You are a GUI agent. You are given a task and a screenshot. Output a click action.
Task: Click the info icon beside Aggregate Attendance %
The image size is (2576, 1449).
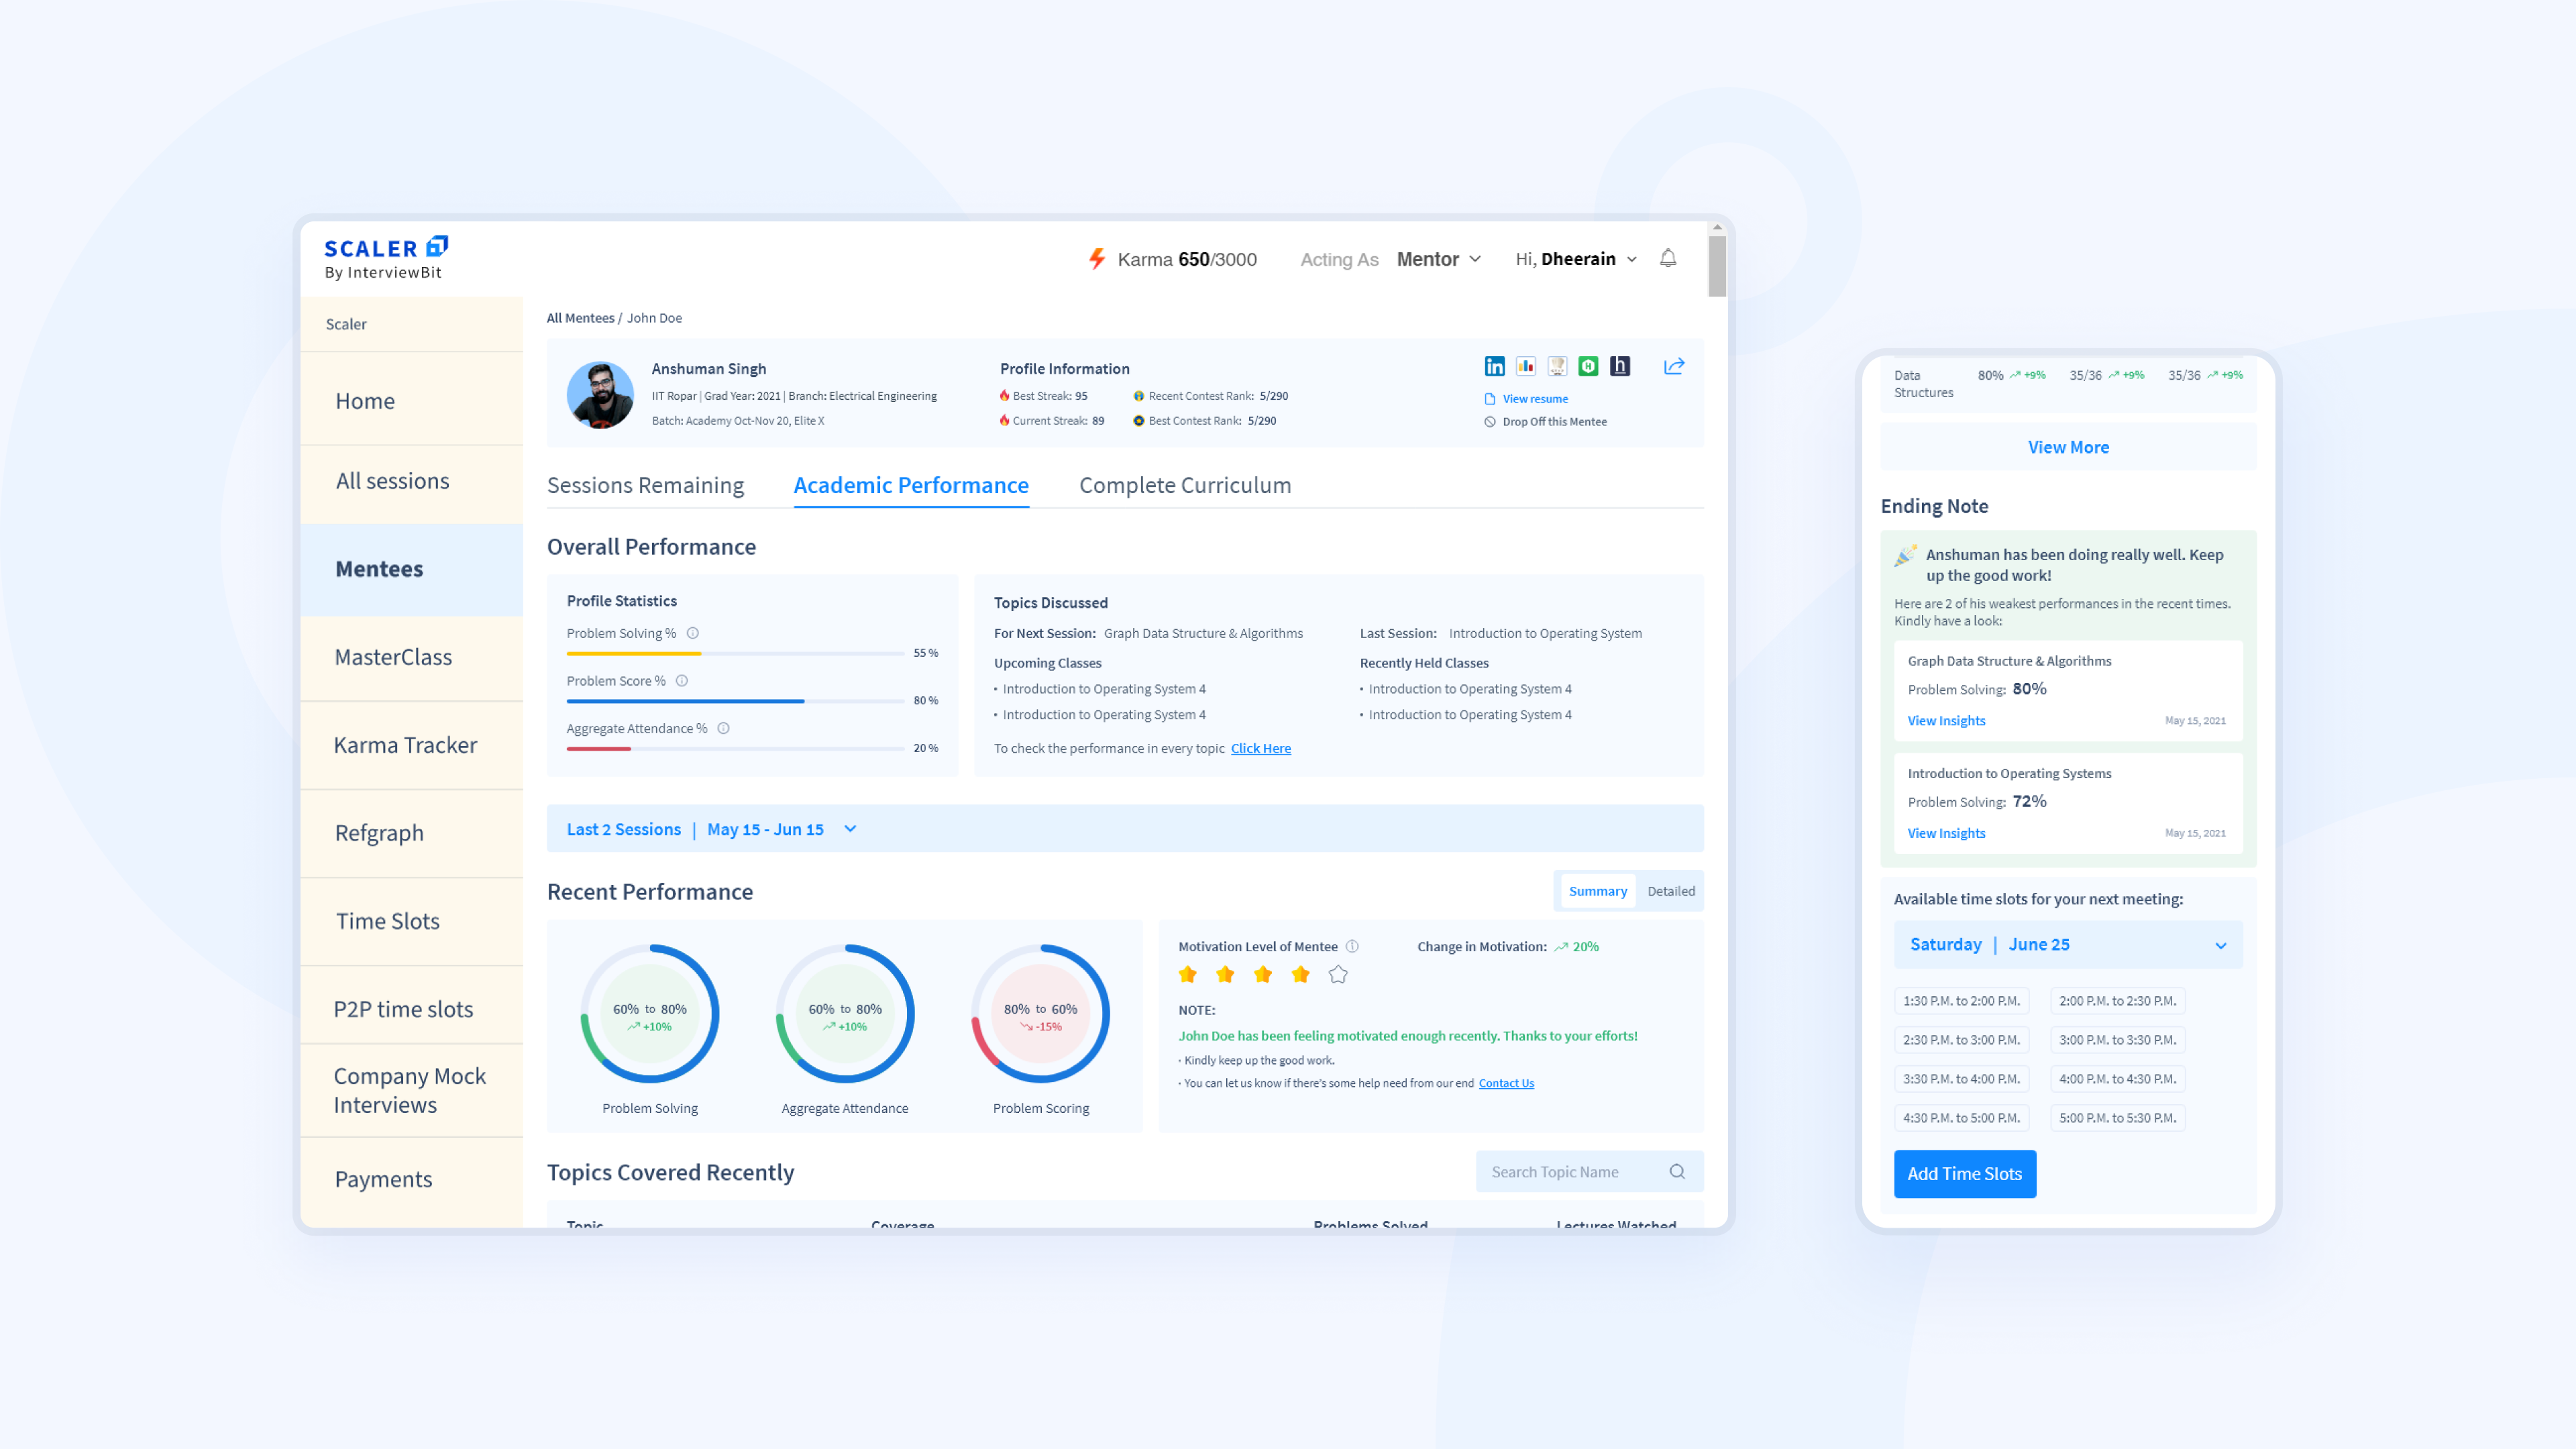724,729
